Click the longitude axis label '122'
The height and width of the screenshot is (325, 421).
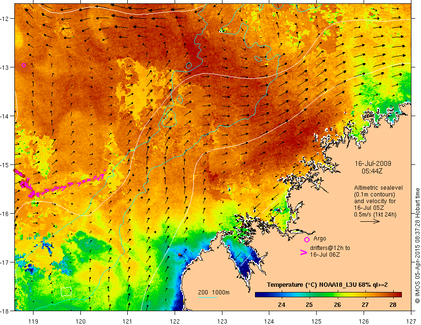pyautogui.click(x=175, y=321)
